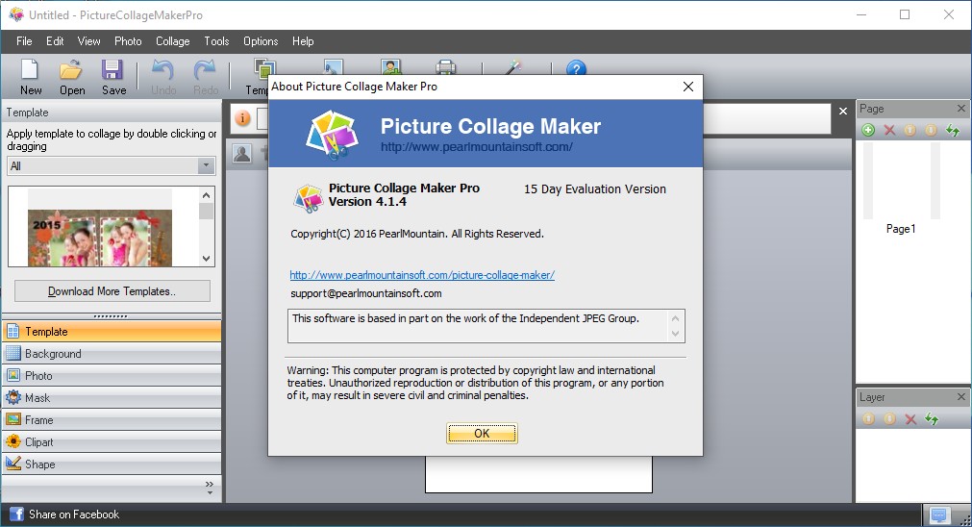Viewport: 972px width, 527px height.
Task: Click Download More Templates button
Action: point(112,291)
